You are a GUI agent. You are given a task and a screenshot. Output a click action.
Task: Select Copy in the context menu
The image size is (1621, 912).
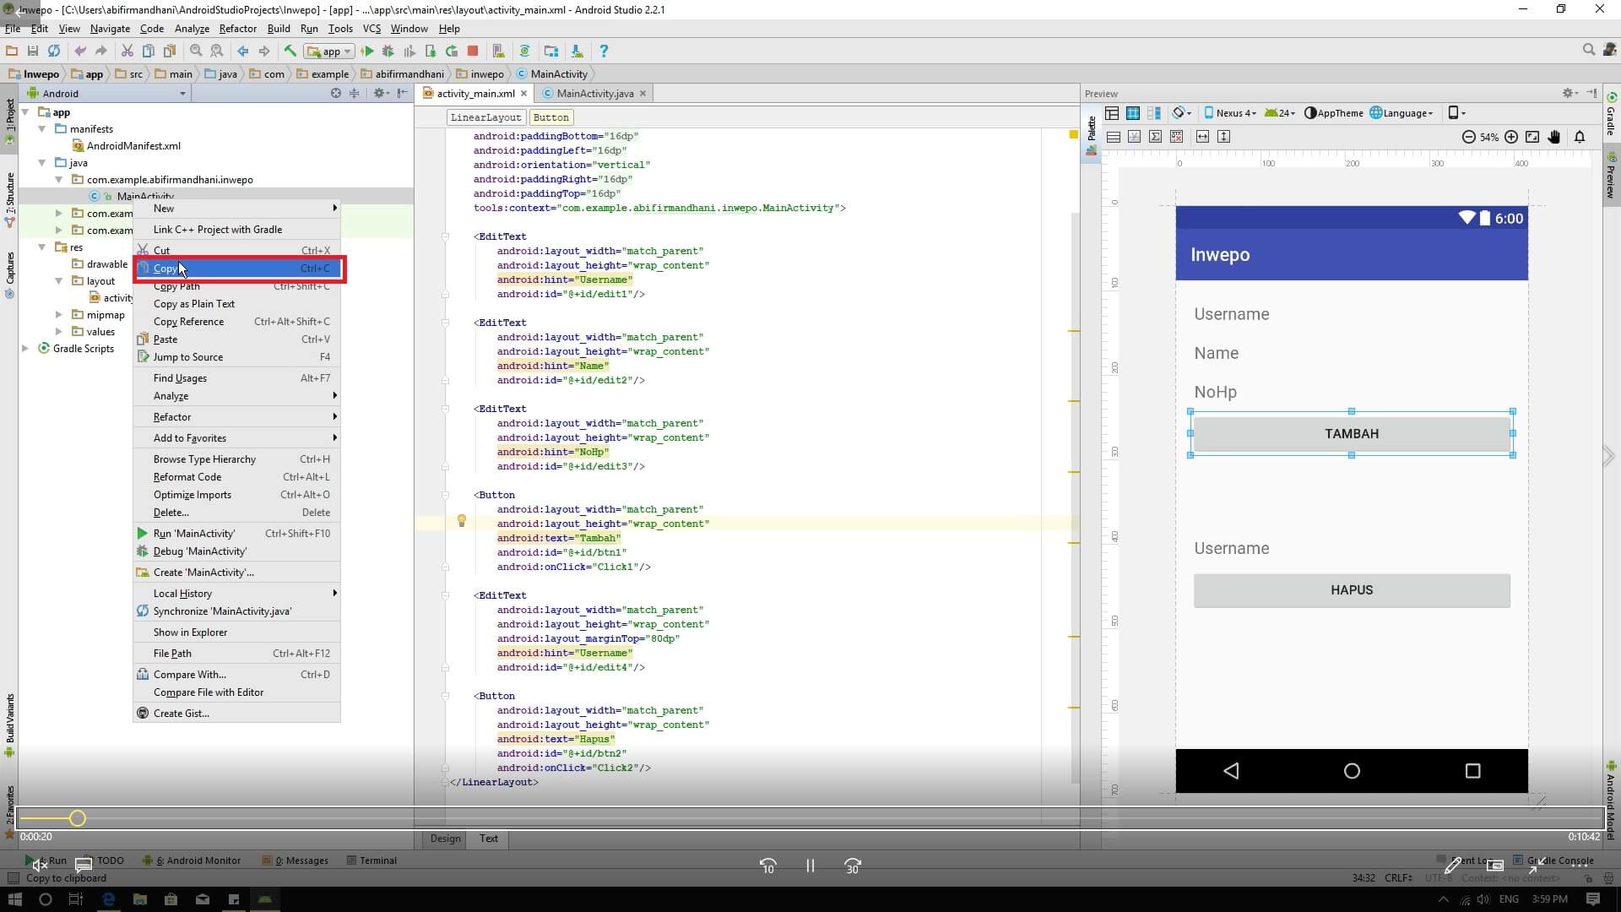pyautogui.click(x=165, y=269)
